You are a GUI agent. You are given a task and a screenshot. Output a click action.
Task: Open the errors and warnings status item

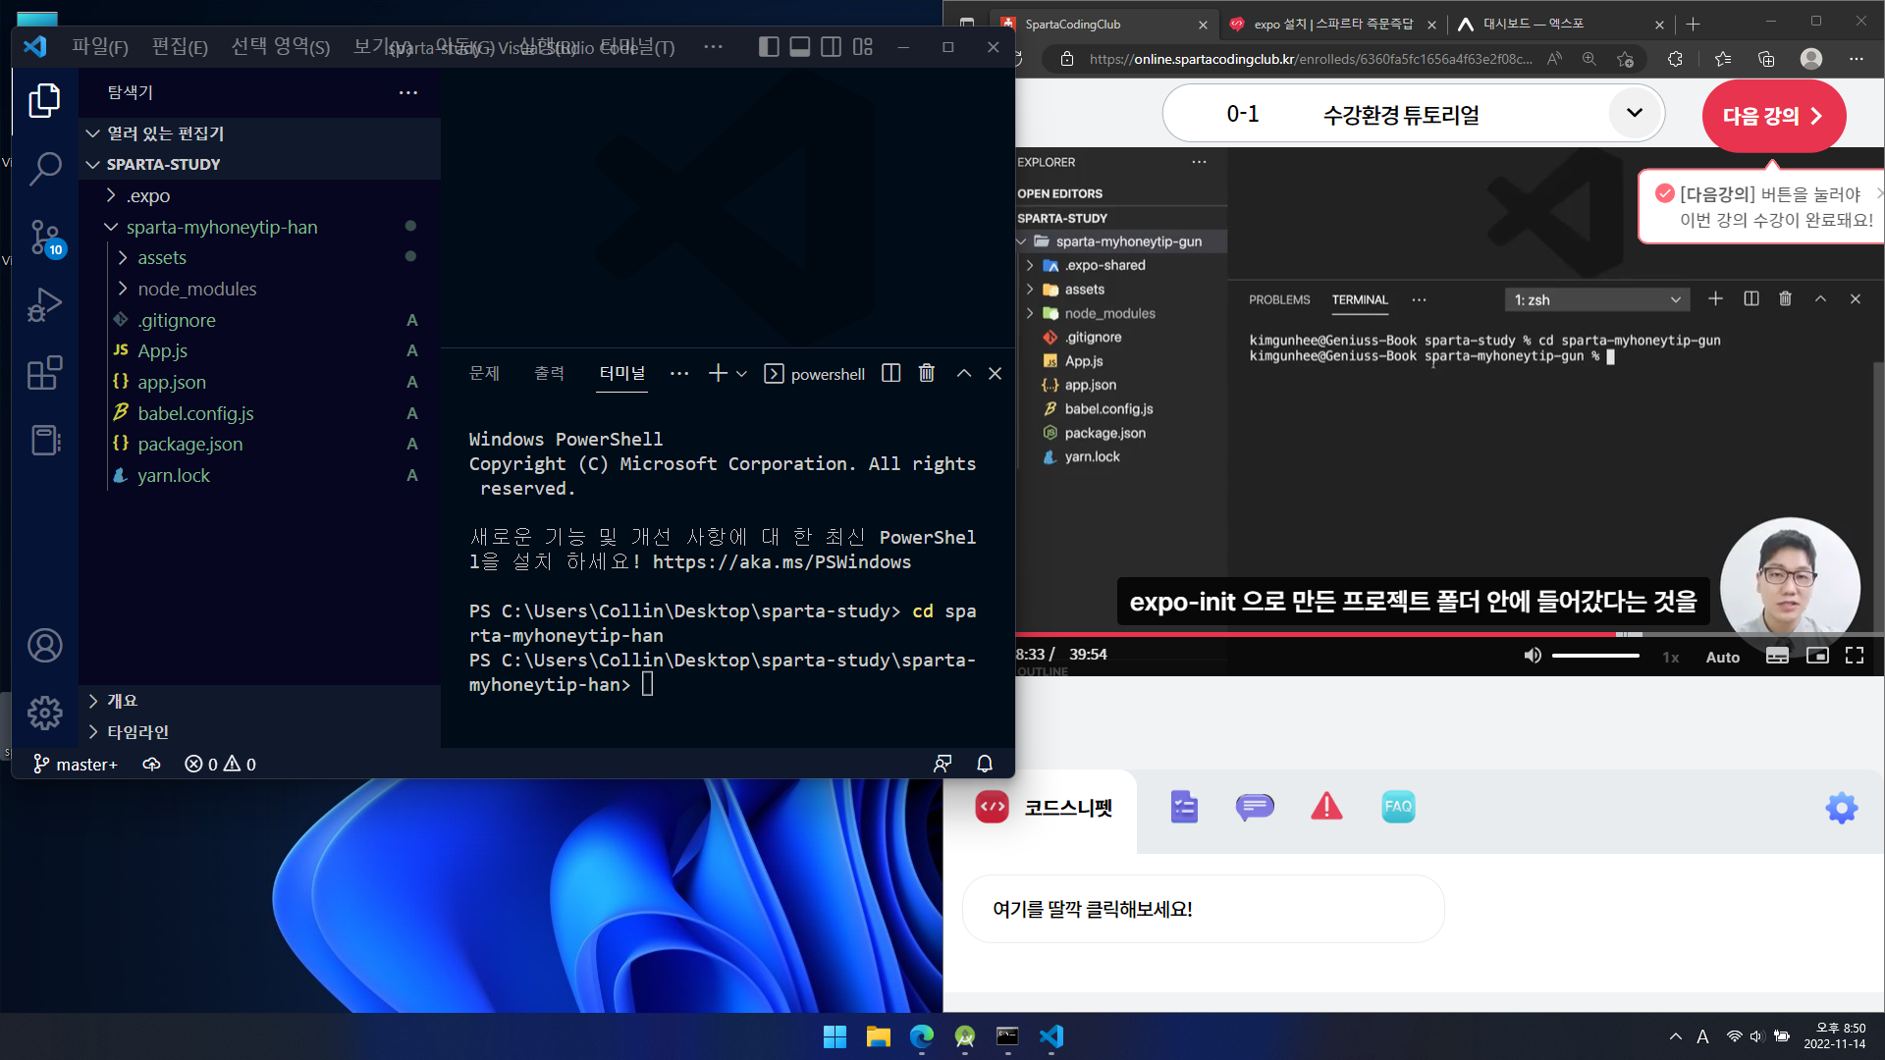[x=220, y=764]
